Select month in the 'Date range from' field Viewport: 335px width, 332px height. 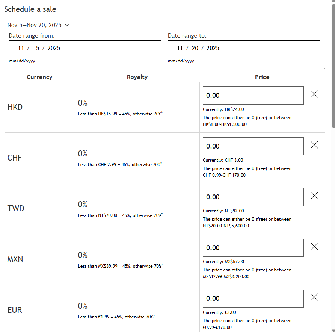(21, 48)
